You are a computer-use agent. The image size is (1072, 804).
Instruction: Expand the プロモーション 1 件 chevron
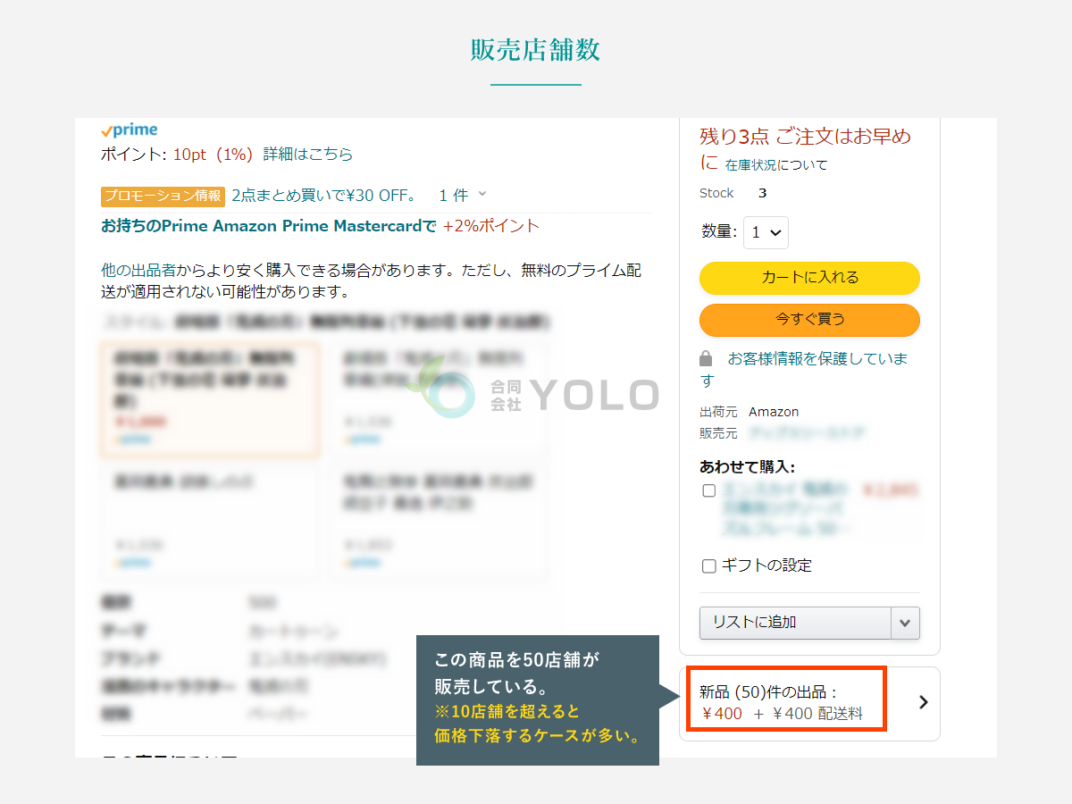(482, 194)
